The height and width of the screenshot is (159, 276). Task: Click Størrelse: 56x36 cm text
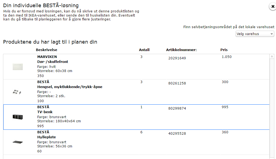55,146
